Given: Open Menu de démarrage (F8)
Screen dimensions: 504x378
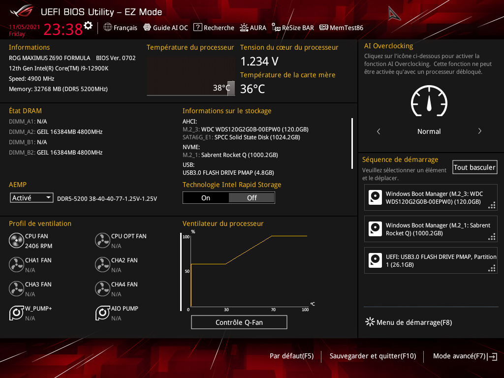Looking at the screenshot, I should click(x=409, y=322).
